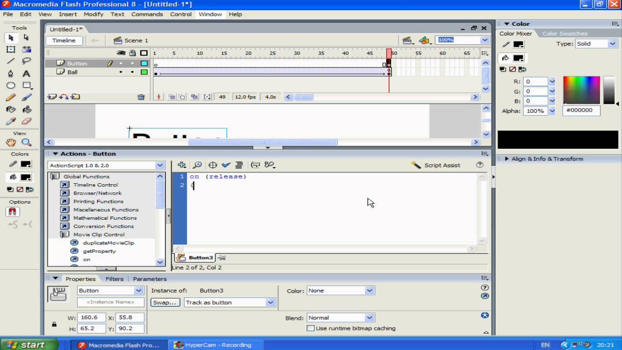Click the Scene 1 label

136,40
